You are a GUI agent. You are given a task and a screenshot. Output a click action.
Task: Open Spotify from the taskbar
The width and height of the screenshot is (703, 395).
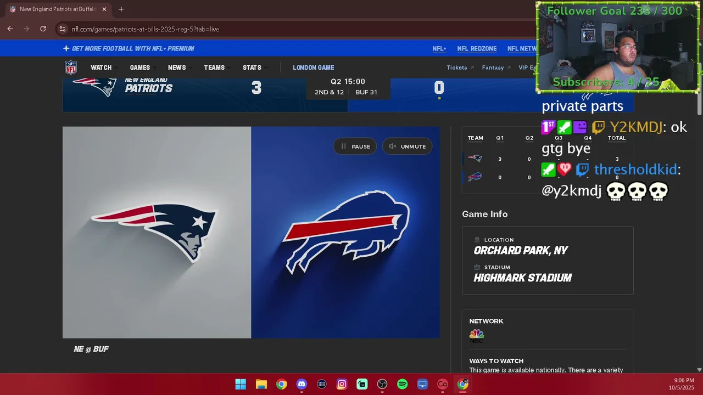click(x=403, y=384)
